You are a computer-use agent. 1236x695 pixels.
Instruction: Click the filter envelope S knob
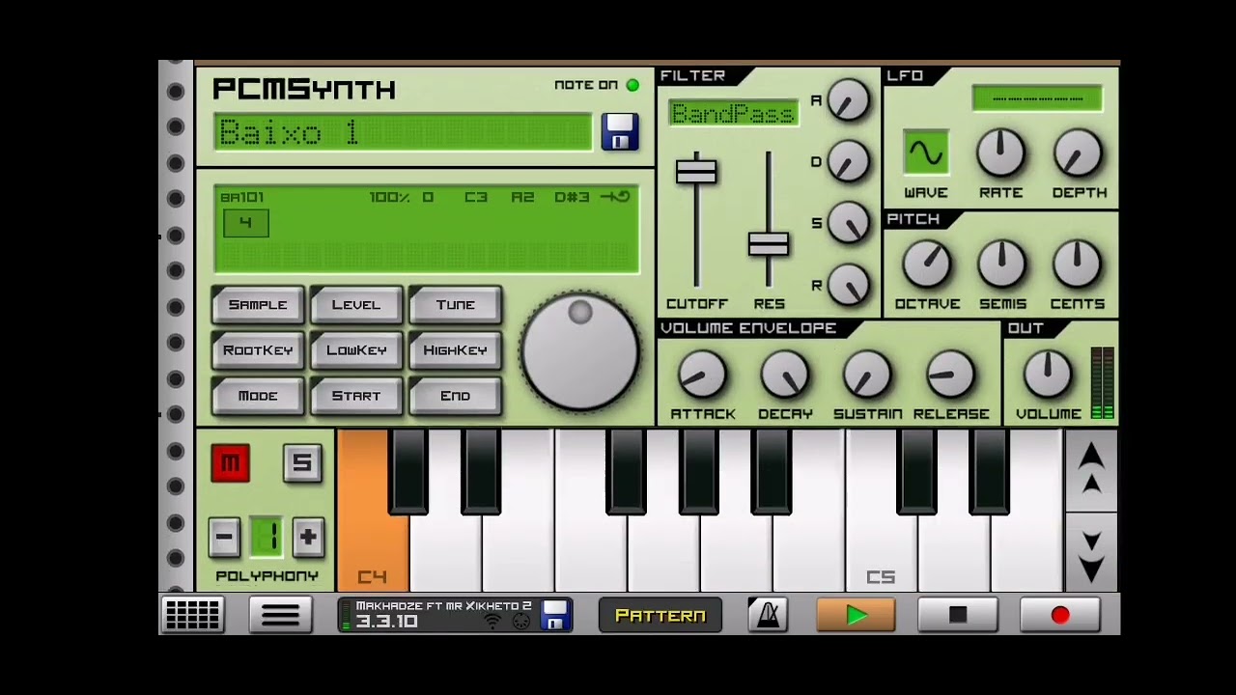(848, 223)
